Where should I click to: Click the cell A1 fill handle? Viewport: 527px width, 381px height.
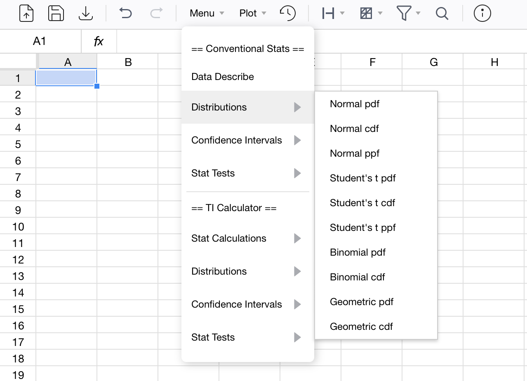pyautogui.click(x=97, y=86)
